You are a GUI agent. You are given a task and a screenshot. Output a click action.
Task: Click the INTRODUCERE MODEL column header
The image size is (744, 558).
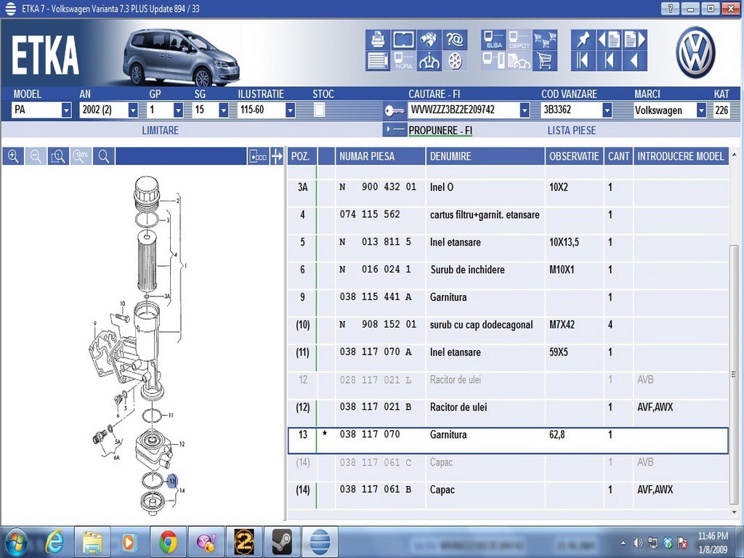(681, 156)
